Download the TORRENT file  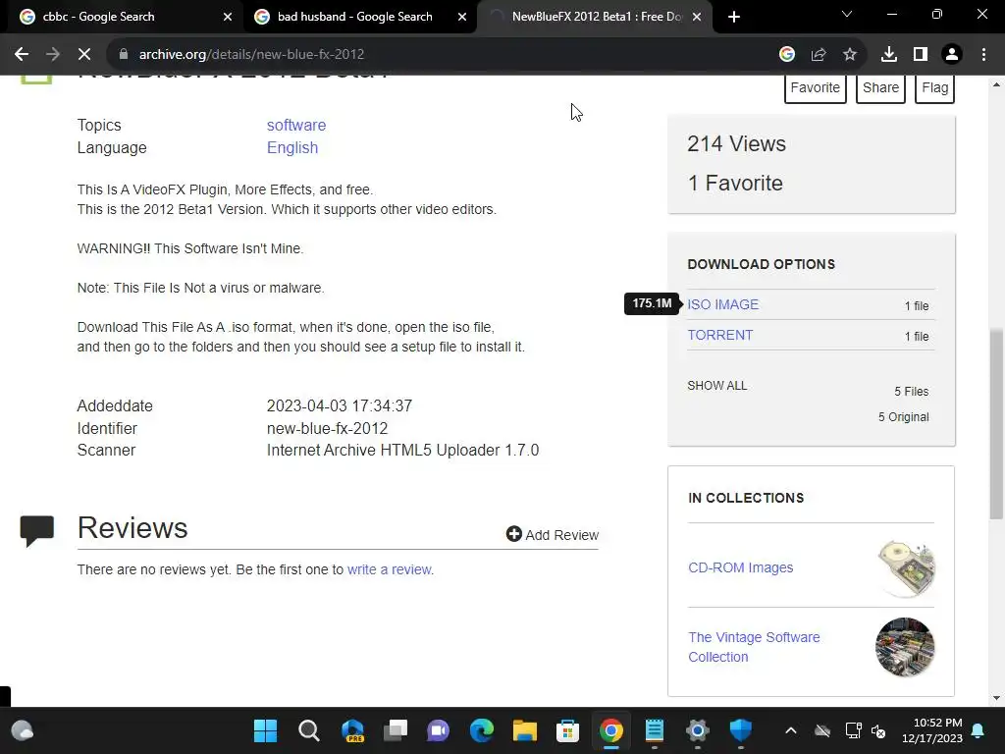pyautogui.click(x=720, y=335)
